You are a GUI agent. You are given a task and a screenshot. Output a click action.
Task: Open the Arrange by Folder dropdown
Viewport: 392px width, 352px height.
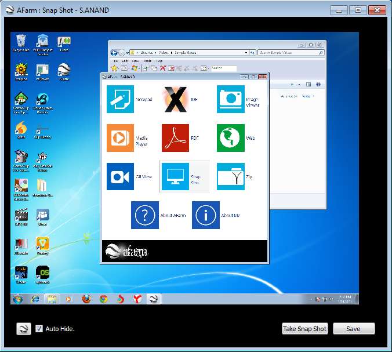[307, 96]
